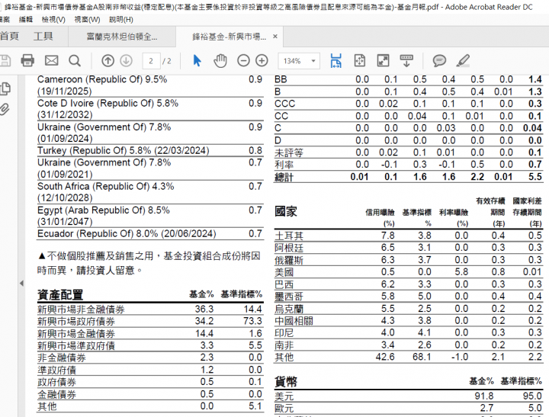Open the Page thumbnails side panel
The image size is (549, 417).
click(5, 88)
